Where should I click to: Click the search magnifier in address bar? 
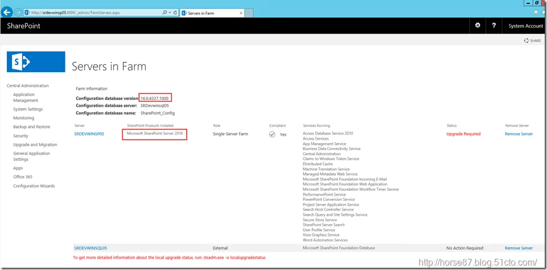[x=165, y=12]
